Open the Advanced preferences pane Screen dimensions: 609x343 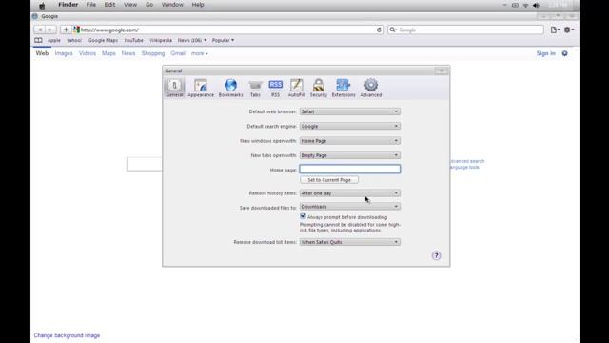371,88
